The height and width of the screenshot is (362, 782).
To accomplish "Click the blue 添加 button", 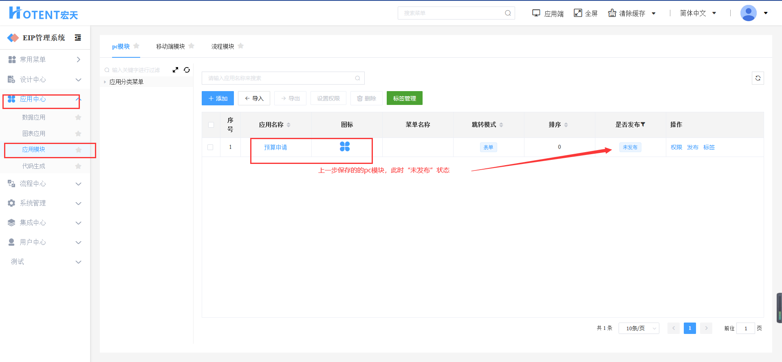I will pos(218,98).
